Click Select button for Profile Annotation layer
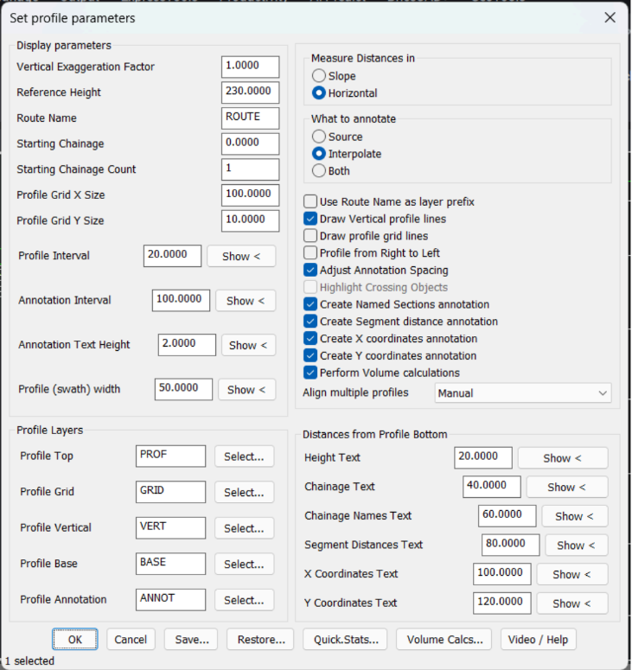Viewport: 632px width, 670px height. pyautogui.click(x=244, y=600)
